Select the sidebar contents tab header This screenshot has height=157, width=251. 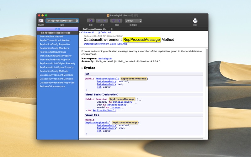(57, 29)
